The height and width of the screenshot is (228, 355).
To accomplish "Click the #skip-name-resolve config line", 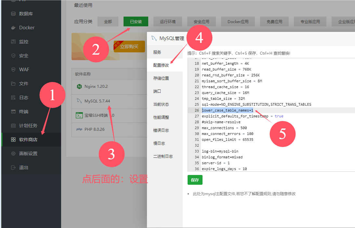I will click(221, 122).
